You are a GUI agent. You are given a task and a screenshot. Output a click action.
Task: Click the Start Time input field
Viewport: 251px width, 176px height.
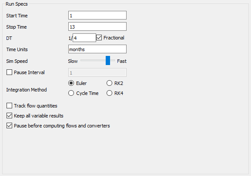[x=97, y=15]
